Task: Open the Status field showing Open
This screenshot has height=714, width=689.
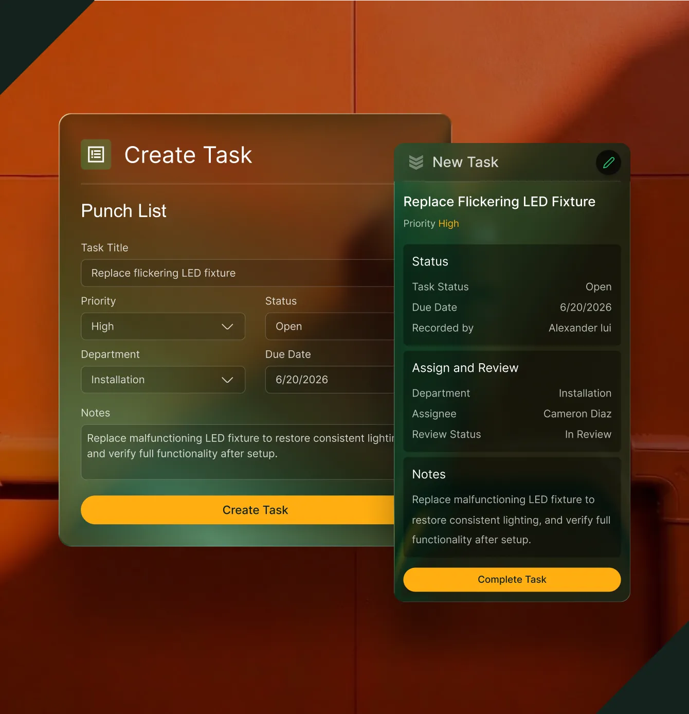Action: 330,327
